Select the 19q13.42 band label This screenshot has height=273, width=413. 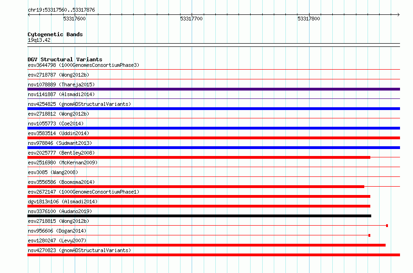pyautogui.click(x=39, y=40)
